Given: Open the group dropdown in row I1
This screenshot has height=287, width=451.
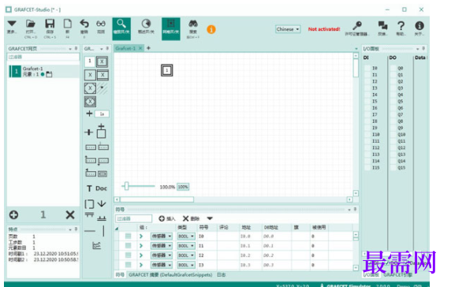Looking at the screenshot, I should tap(162, 245).
